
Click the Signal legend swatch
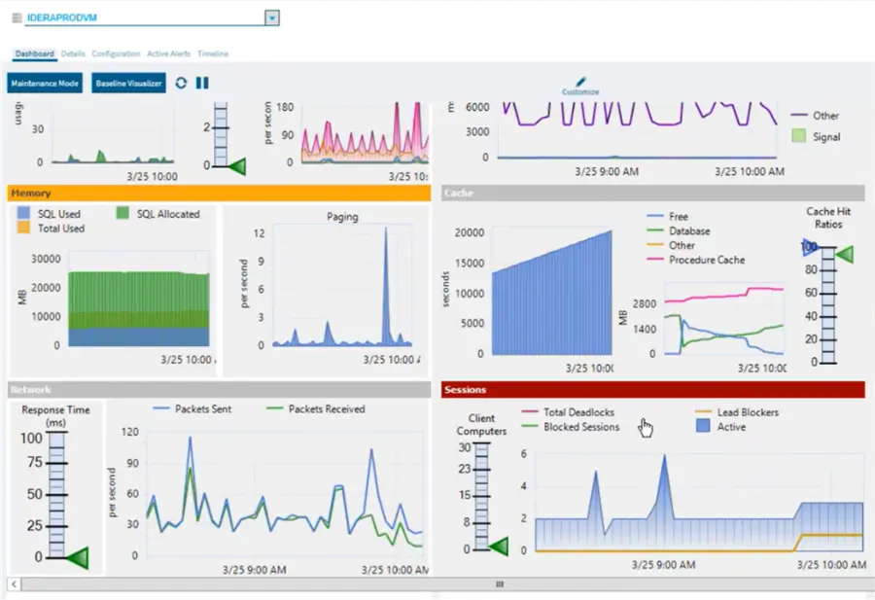point(799,135)
